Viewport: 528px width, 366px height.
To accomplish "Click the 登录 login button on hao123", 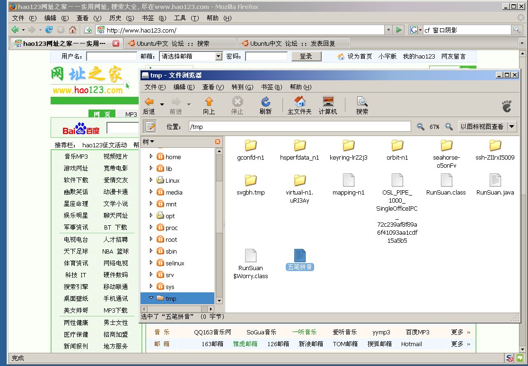I will 306,57.
